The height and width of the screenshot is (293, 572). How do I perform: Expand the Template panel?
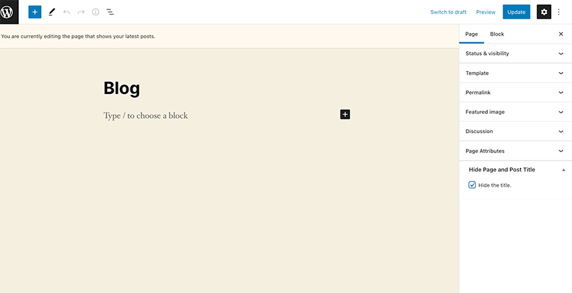pos(515,73)
